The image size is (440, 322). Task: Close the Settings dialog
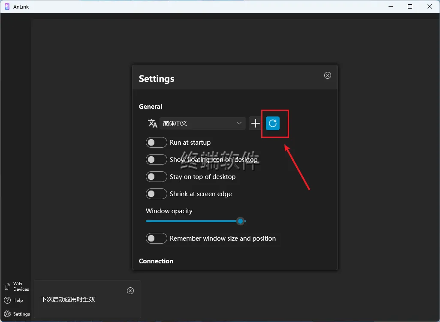[328, 75]
